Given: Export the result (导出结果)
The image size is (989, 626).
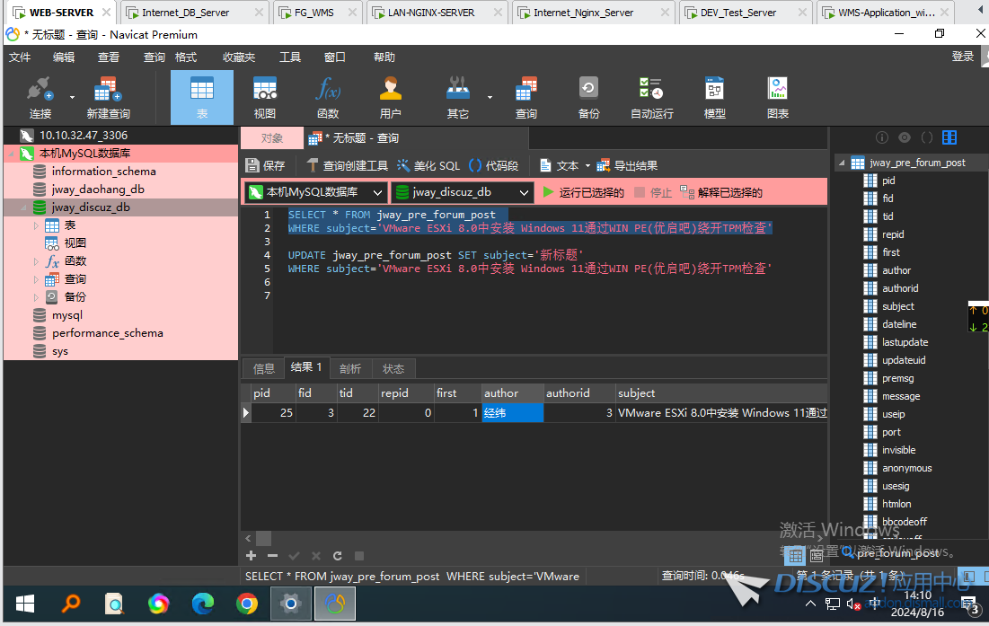Looking at the screenshot, I should point(628,165).
